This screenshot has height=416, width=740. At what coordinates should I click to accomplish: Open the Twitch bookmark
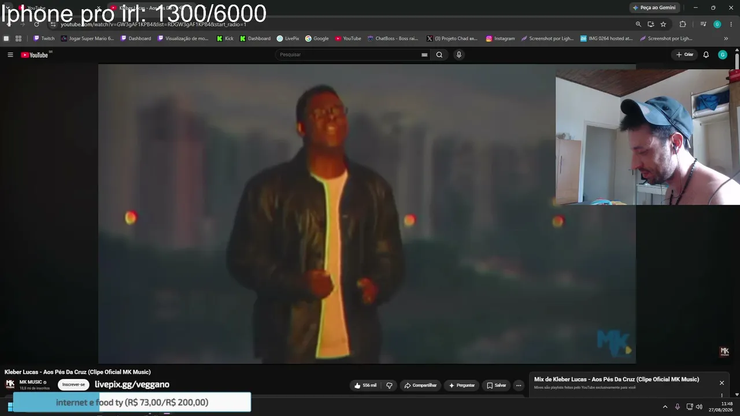click(x=44, y=39)
